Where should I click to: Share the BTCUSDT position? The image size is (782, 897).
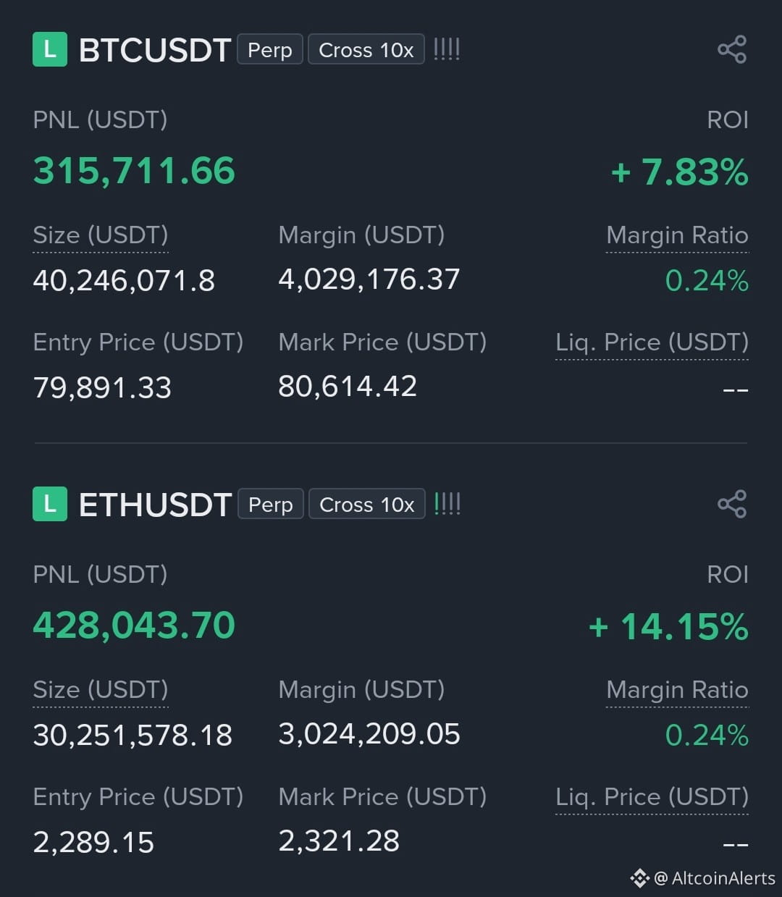732,49
